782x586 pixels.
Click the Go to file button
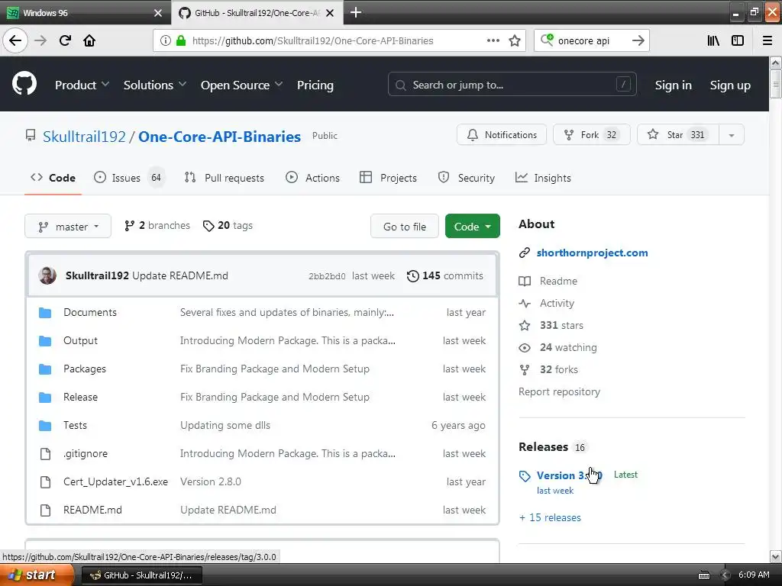coord(405,226)
